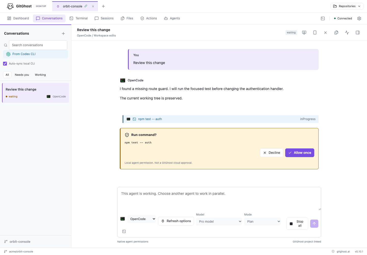This screenshot has height=255, width=367.
Task: Switch to the Terminal tab
Action: coord(79,18)
